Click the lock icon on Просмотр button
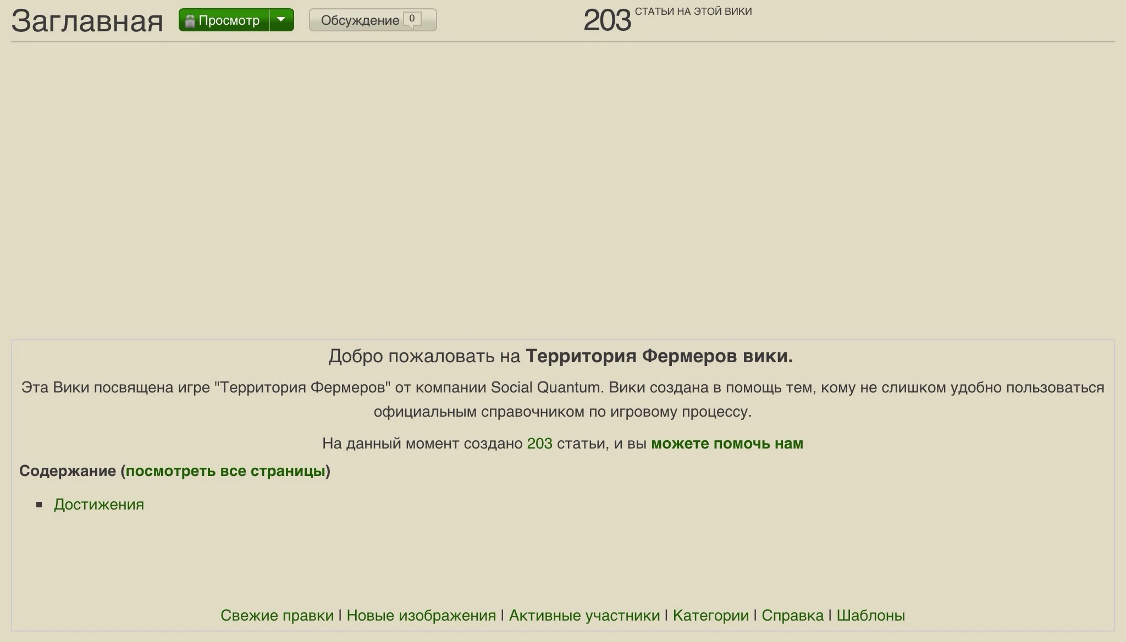This screenshot has height=642, width=1126. 190,21
